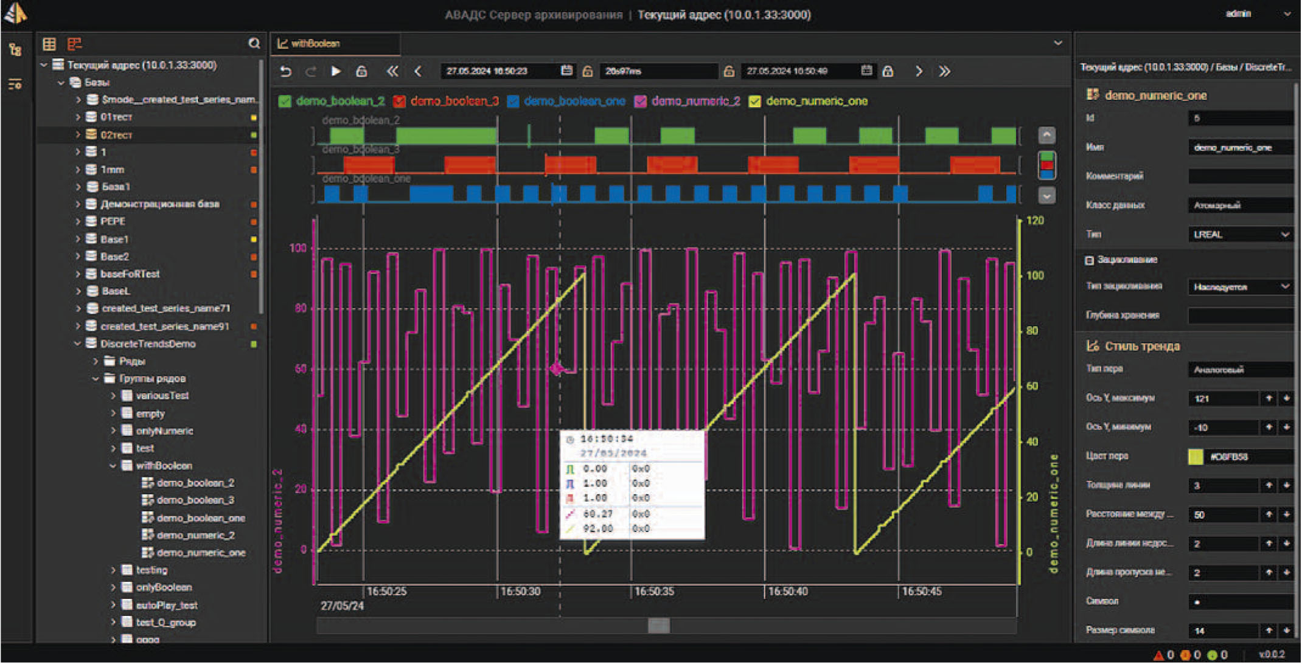Toggle demo_numeric_2 legend checkbox

click(x=640, y=102)
